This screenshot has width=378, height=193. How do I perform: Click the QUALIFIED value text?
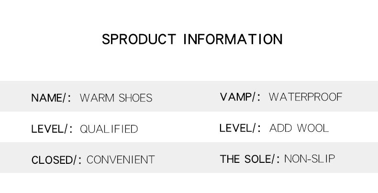[x=109, y=129]
